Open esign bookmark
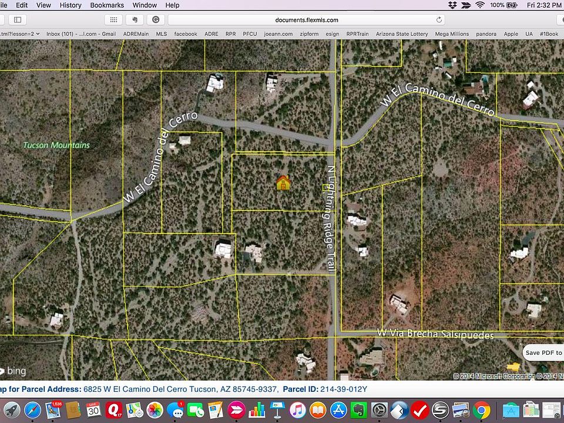This screenshot has width=564, height=423. (x=333, y=34)
